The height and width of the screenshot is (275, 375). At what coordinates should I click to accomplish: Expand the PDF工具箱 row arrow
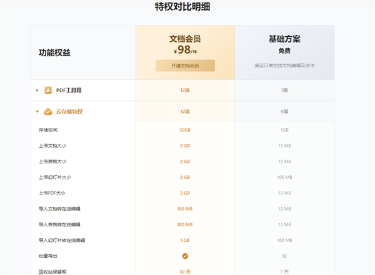tap(37, 90)
